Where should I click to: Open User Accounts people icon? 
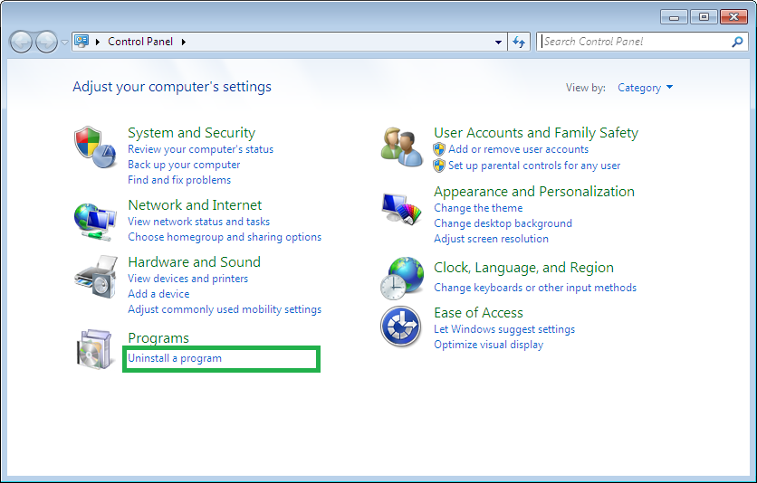pos(402,147)
